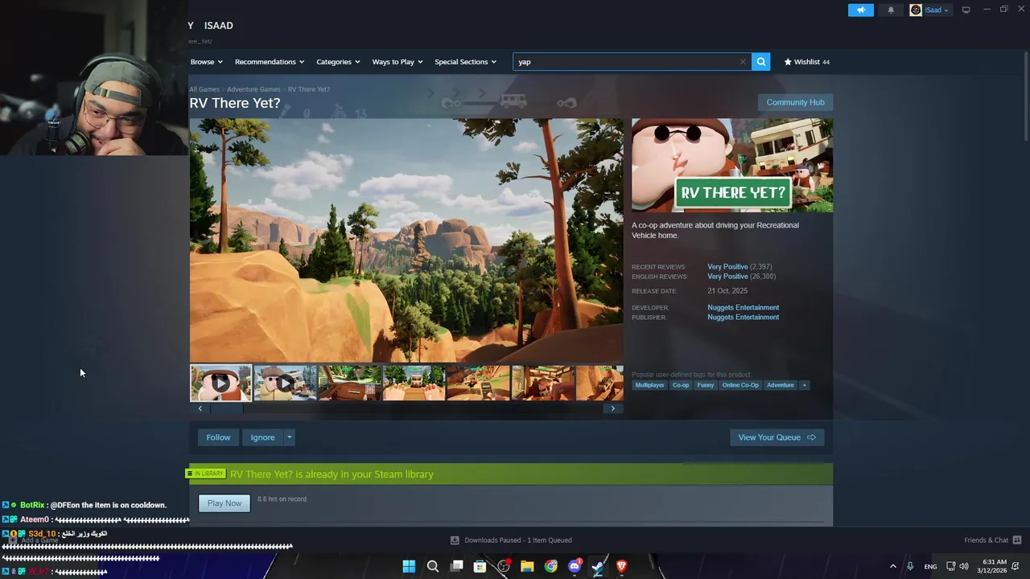
Task: Open Google Chrome from taskbar
Action: click(x=550, y=566)
